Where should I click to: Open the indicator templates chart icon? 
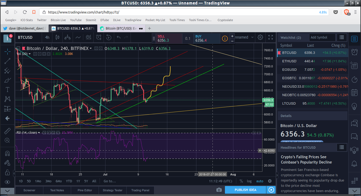89,37
